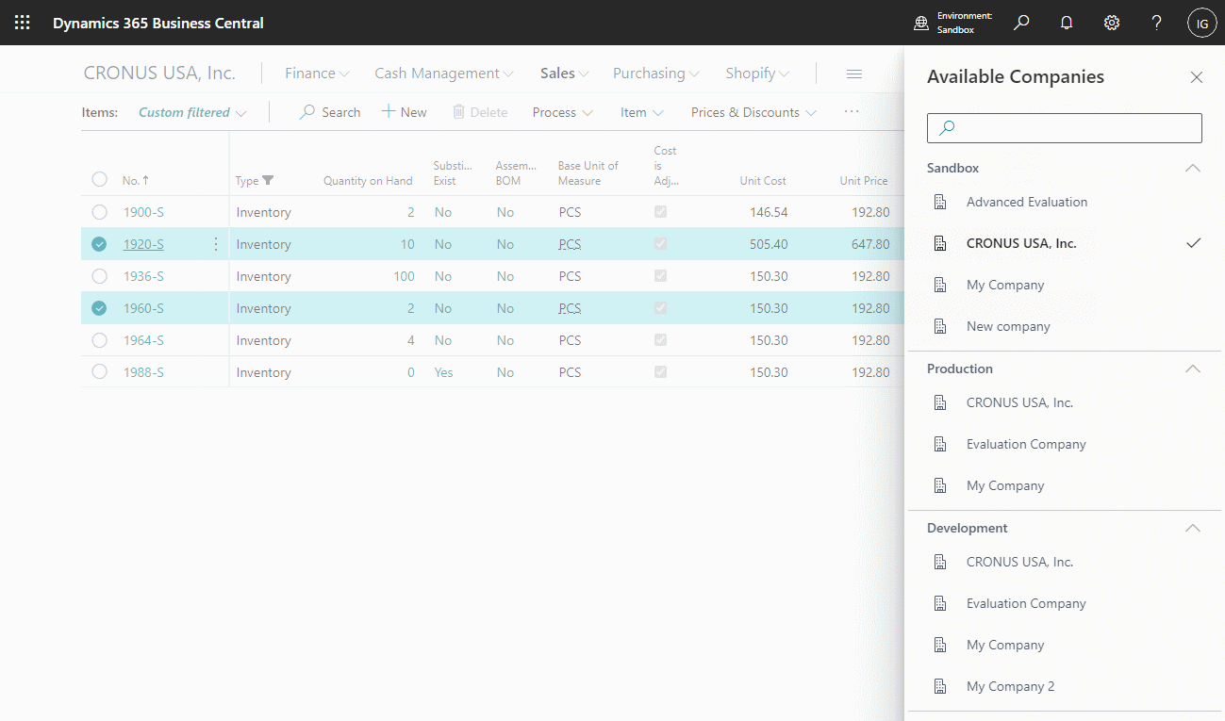Collapse the Development environment group
1225x721 pixels.
[1193, 528]
